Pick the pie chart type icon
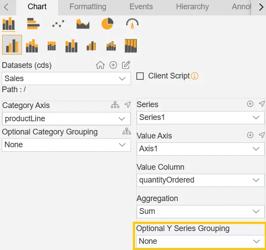 point(107,24)
